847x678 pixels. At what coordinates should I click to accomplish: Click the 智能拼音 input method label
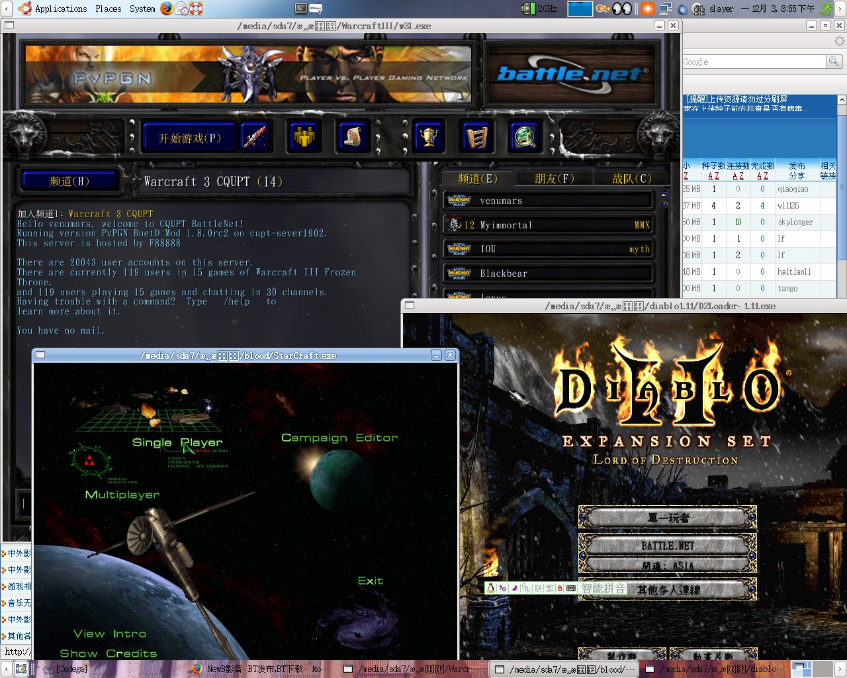[x=603, y=588]
